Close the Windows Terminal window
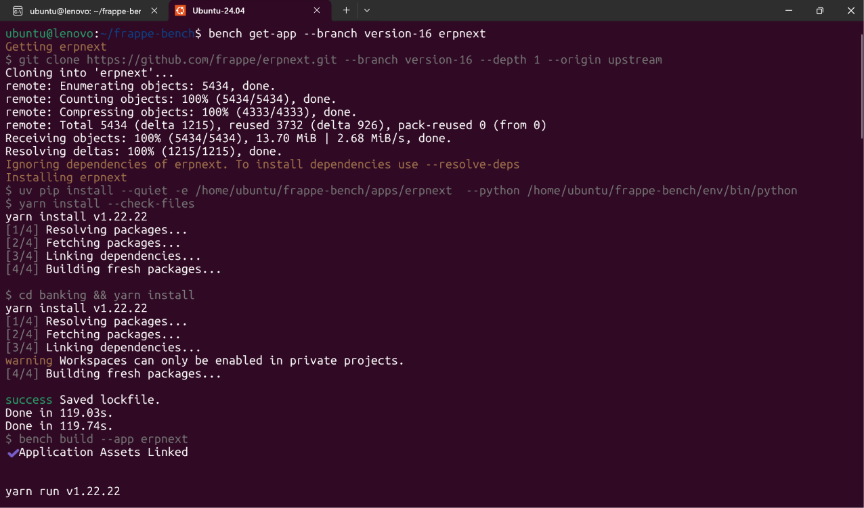Screen dimensions: 864x508 (x=851, y=10)
